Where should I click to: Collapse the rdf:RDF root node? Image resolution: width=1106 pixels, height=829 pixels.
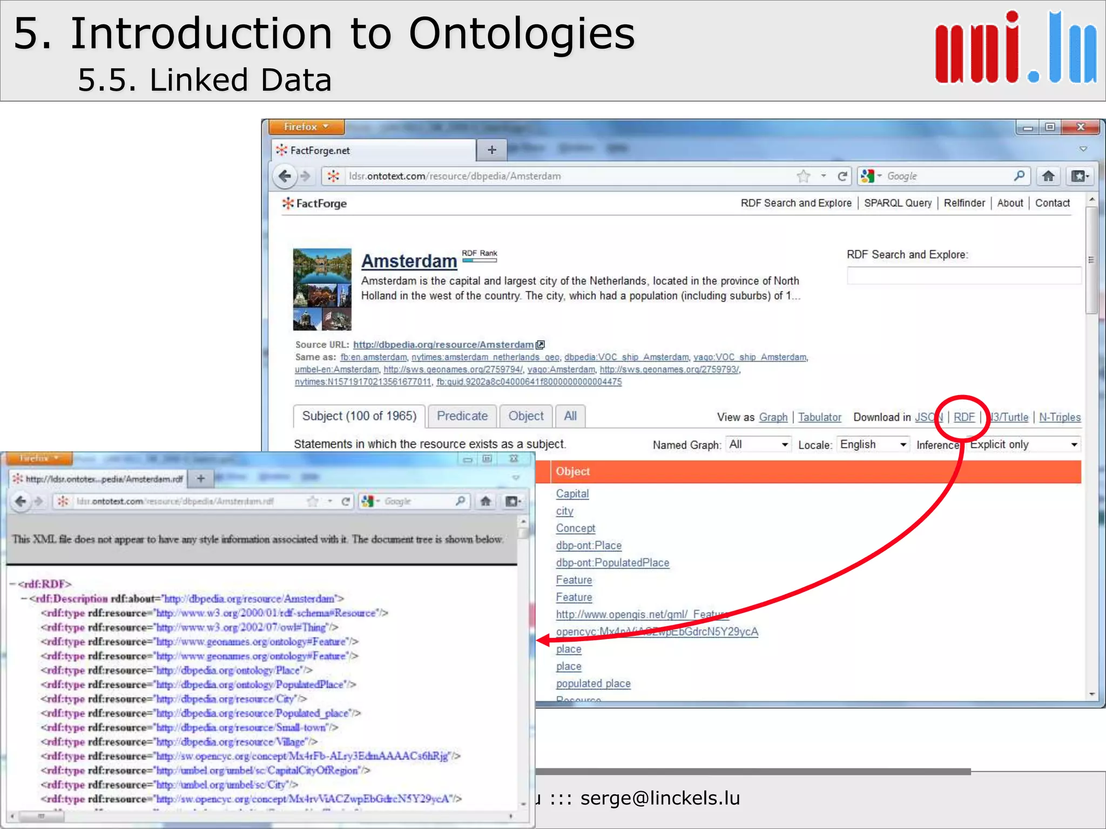pyautogui.click(x=12, y=584)
